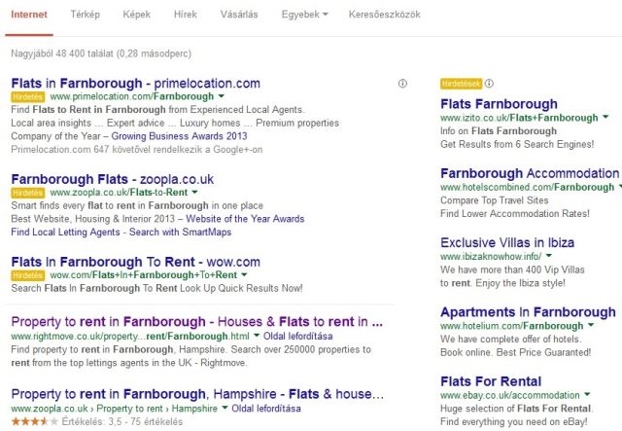Open Property to rent in Farnborough, Hampshire zoopla result

point(197,394)
